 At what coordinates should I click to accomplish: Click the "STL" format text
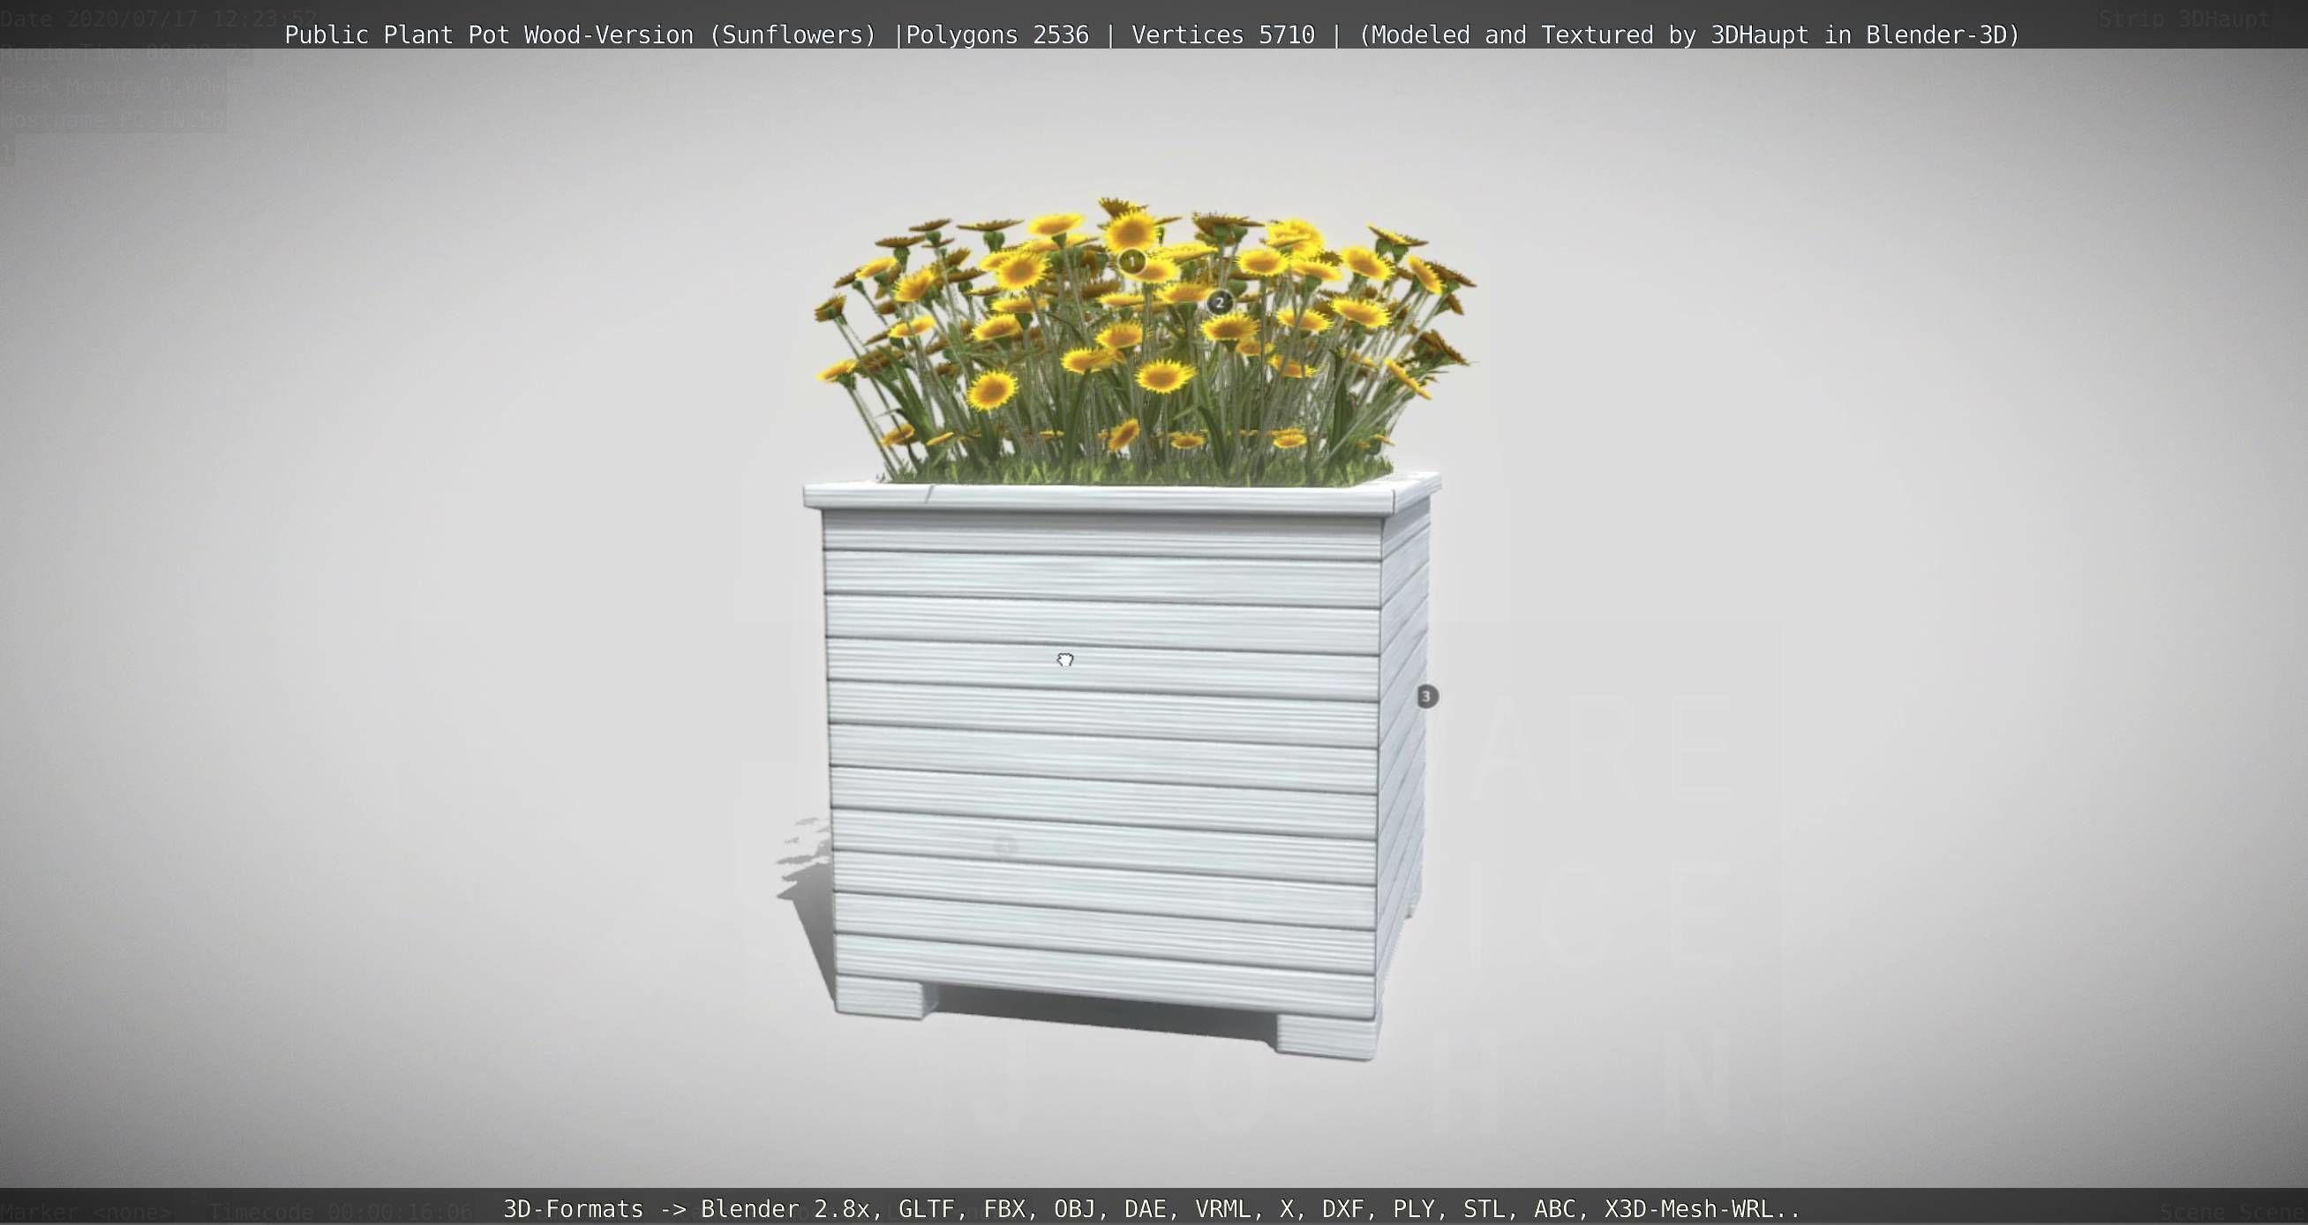coord(1485,1209)
